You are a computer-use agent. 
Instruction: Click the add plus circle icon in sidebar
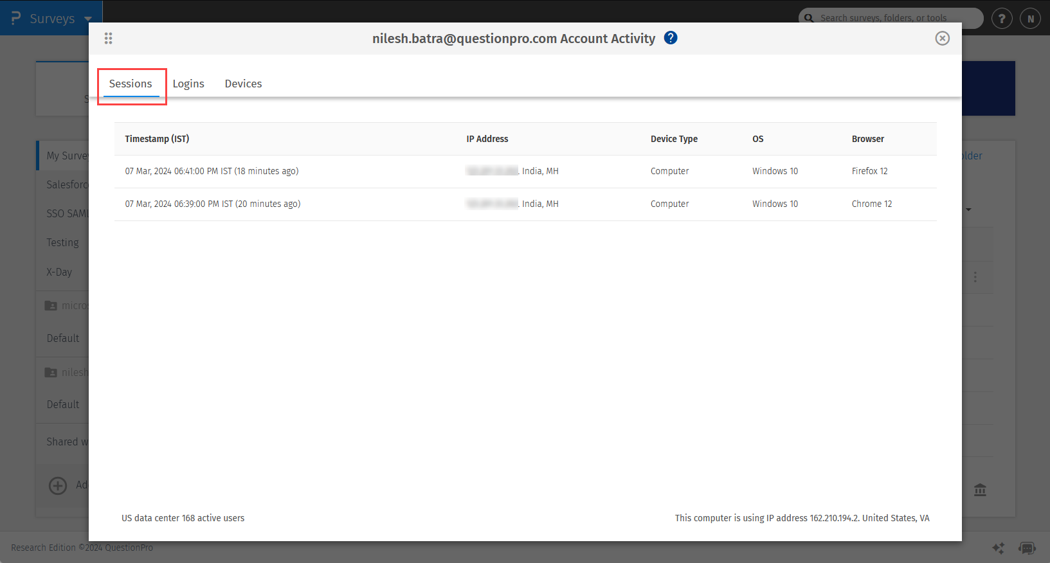click(58, 485)
